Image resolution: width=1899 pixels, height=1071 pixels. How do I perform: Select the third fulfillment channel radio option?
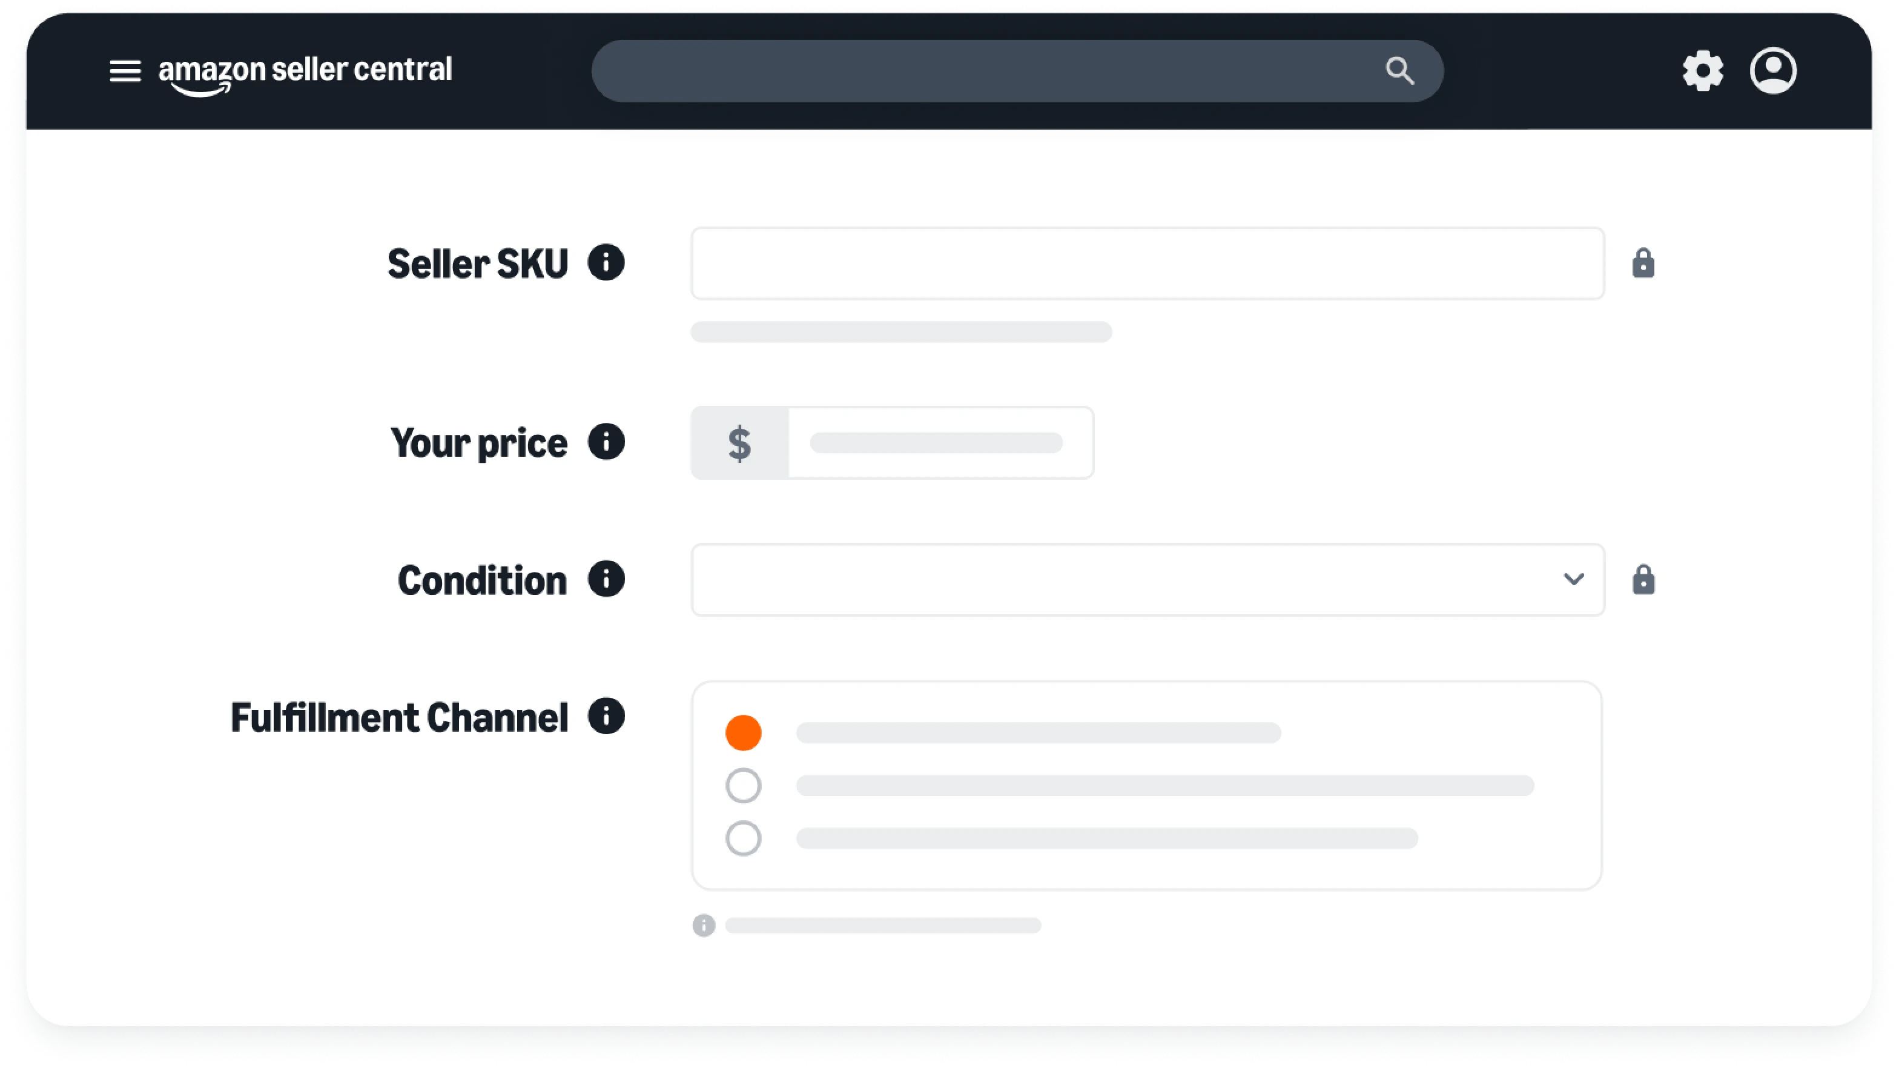(743, 838)
